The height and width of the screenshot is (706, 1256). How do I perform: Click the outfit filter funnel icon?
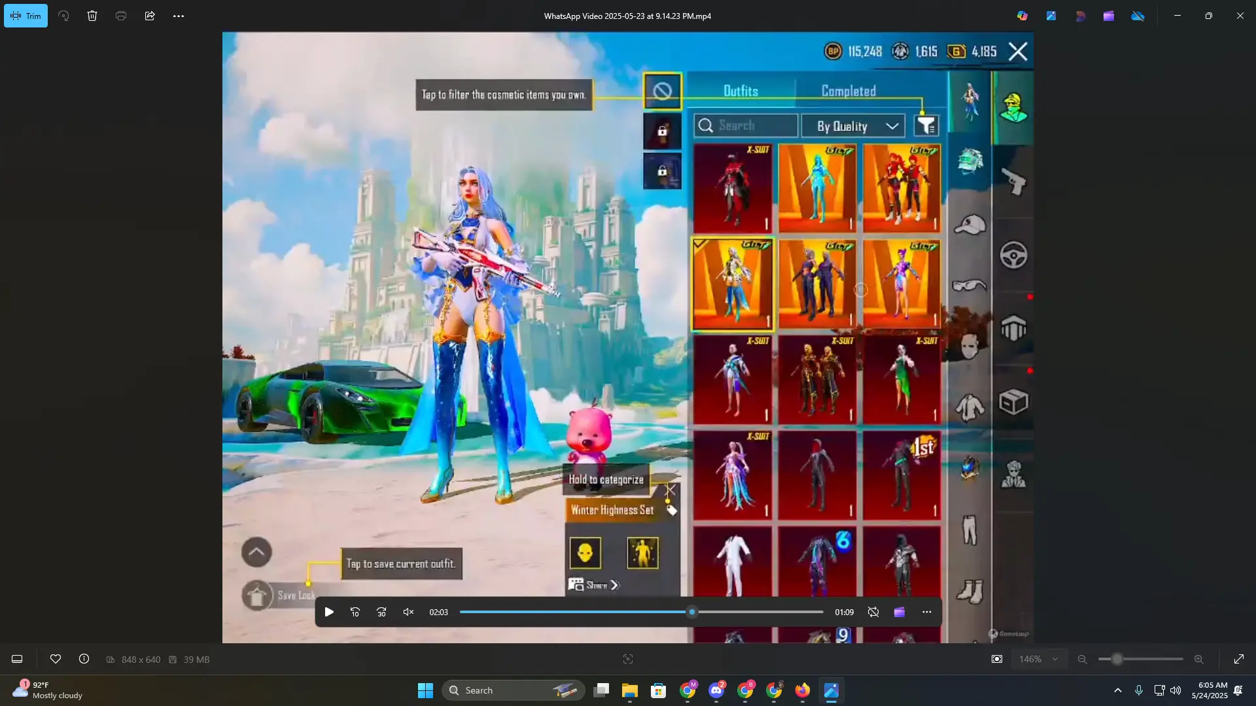(x=926, y=126)
